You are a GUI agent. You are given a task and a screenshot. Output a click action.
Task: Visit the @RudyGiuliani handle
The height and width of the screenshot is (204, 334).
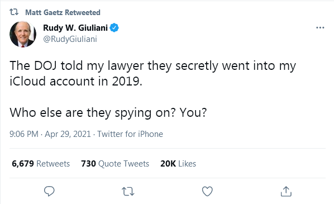click(x=70, y=39)
